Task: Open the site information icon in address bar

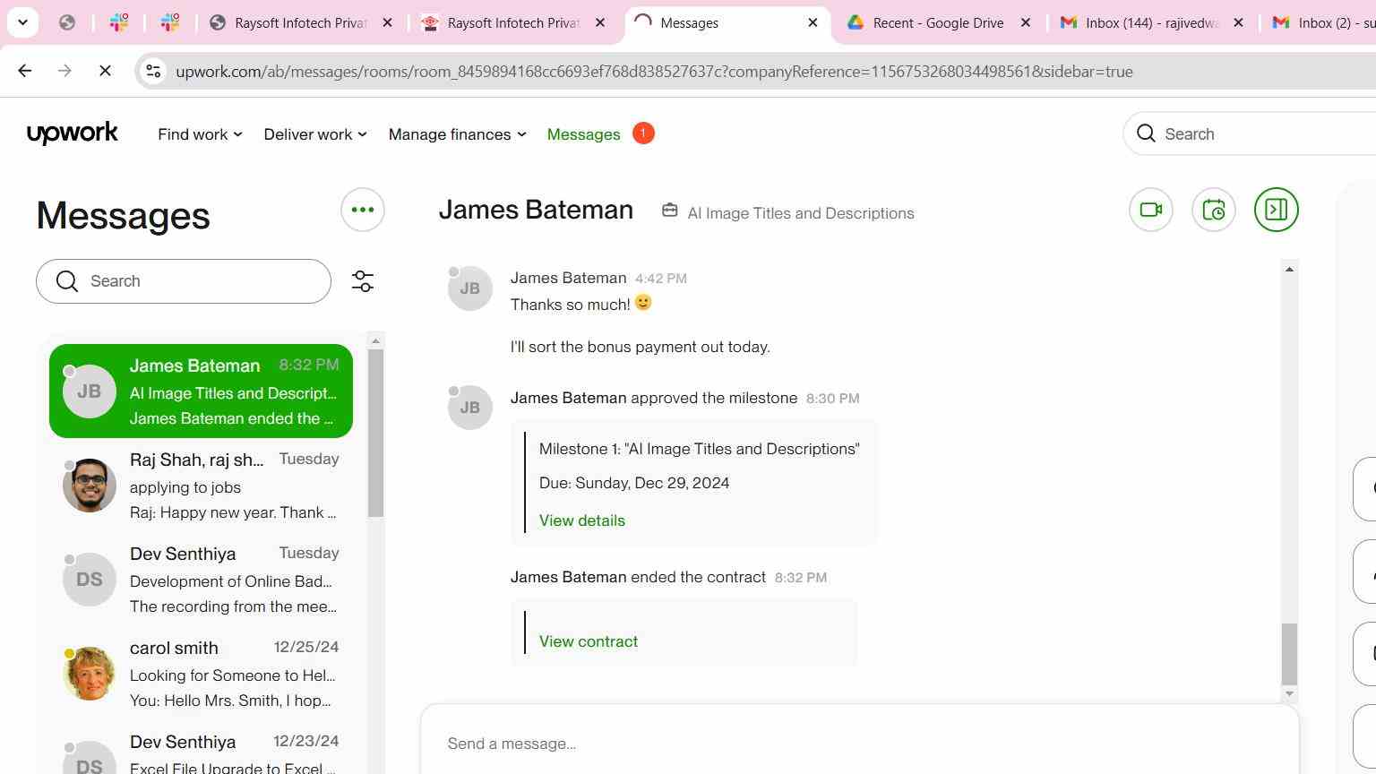Action: tap(153, 71)
